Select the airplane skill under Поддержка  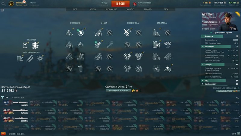pyautogui.click(x=127, y=33)
